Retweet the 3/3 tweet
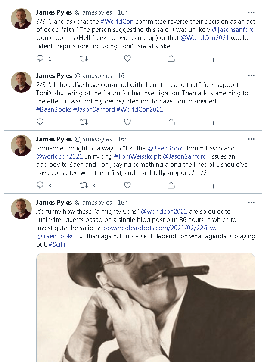This screenshot has width=264, height=362. coord(84,59)
